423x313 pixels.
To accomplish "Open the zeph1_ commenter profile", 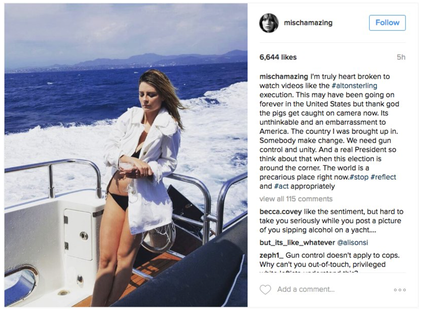I will (x=271, y=255).
